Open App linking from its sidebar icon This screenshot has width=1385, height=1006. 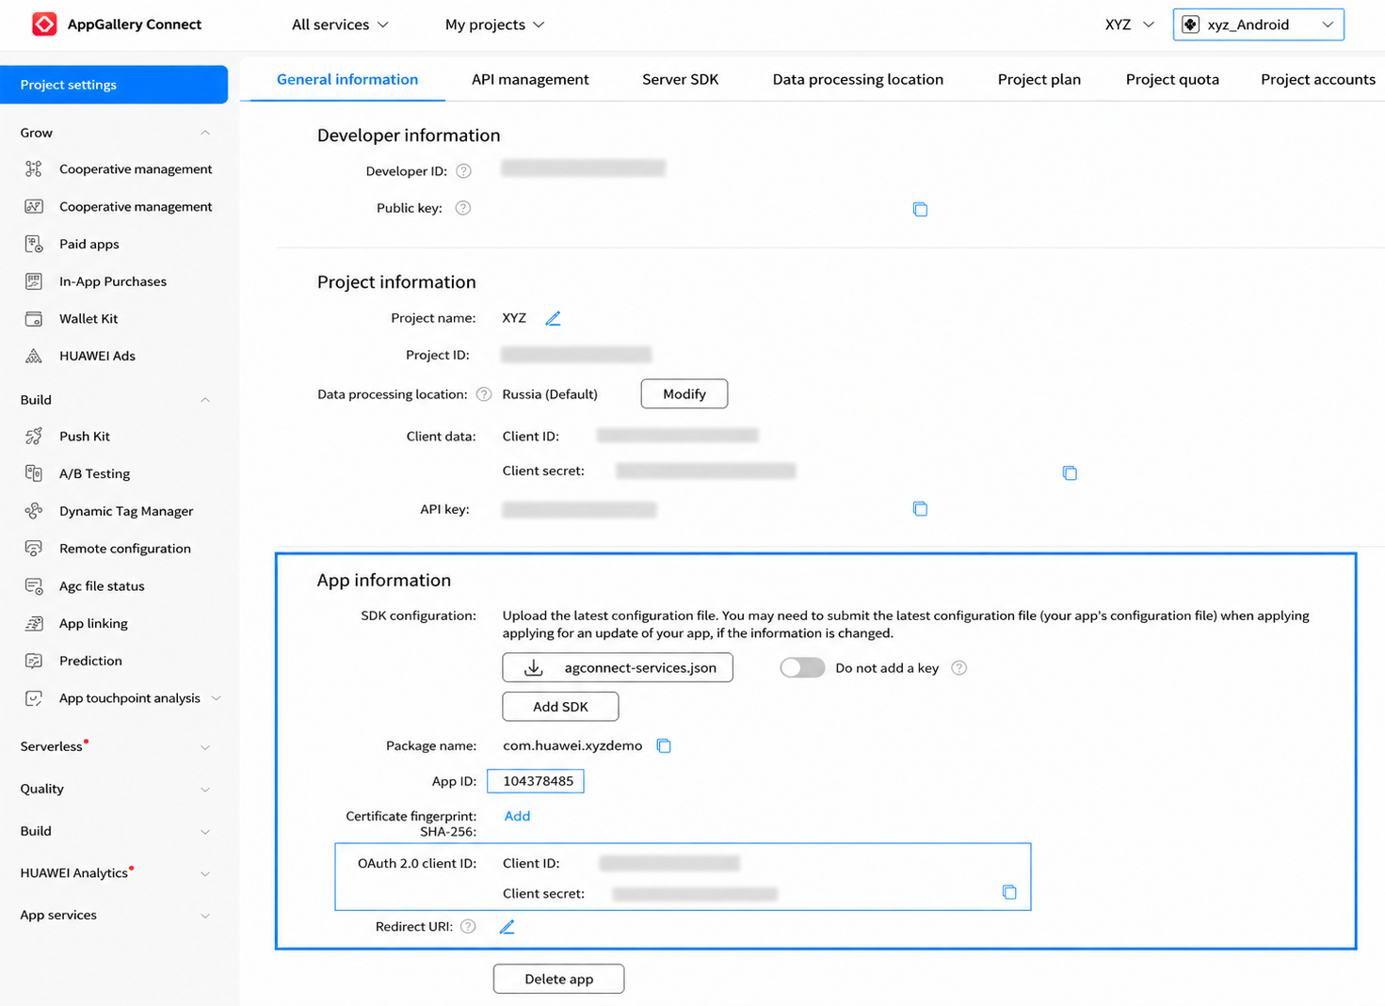pyautogui.click(x=34, y=623)
